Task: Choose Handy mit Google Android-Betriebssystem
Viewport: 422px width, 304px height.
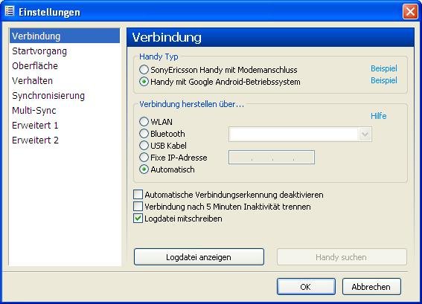Action: point(144,82)
